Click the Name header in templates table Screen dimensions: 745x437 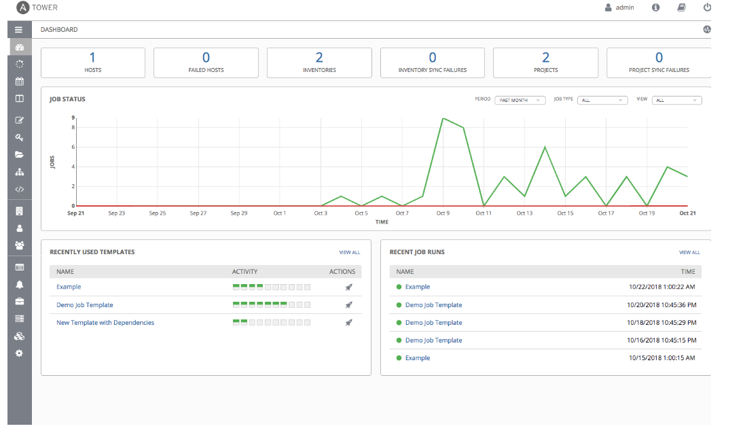click(x=65, y=272)
